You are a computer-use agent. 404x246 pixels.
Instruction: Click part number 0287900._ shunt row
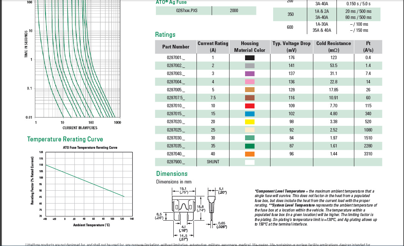176,162
